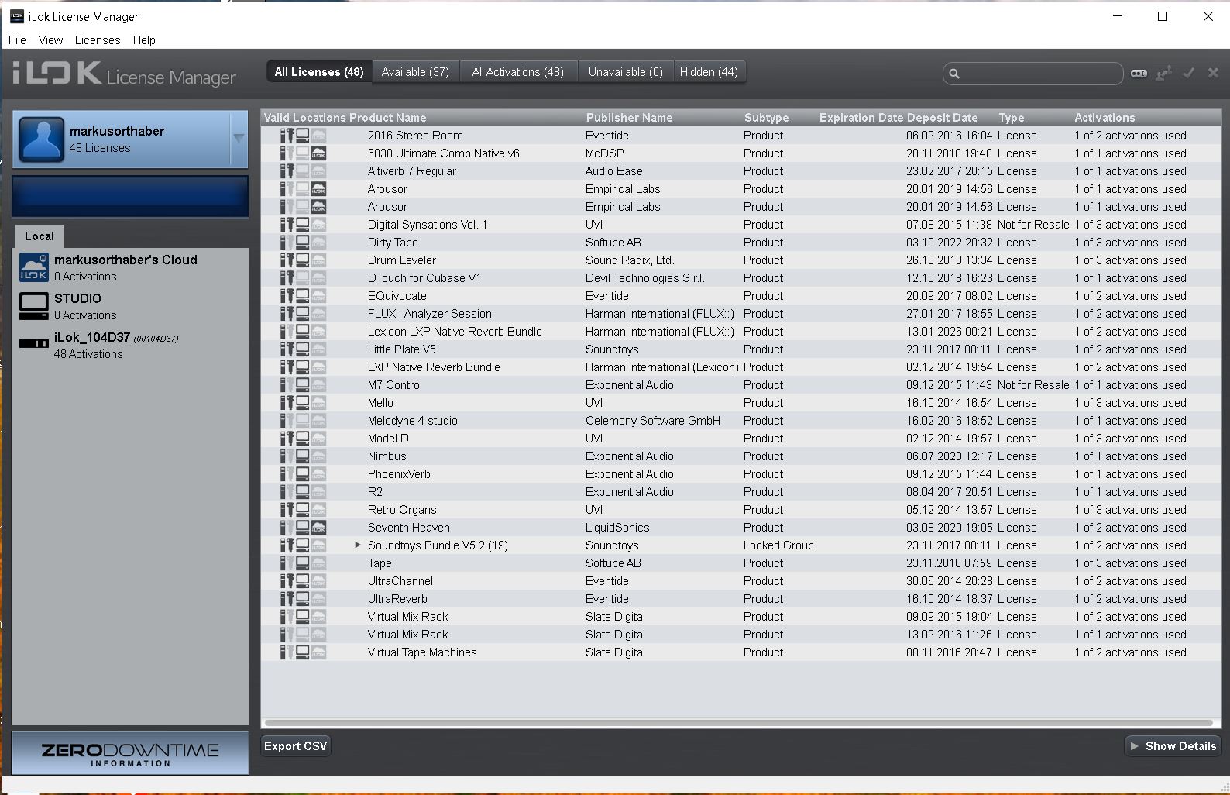This screenshot has width=1230, height=795.
Task: Click Not for Resale type on M7 Control
Action: (1033, 385)
